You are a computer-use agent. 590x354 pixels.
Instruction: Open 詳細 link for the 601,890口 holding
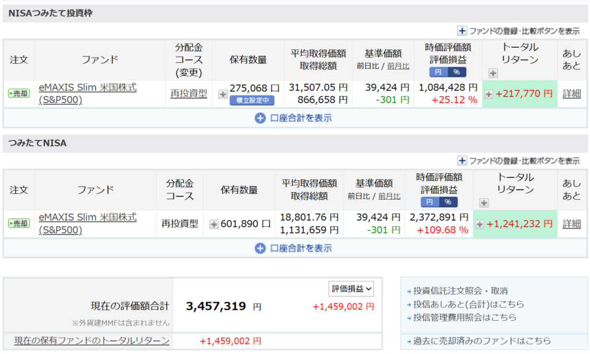572,224
